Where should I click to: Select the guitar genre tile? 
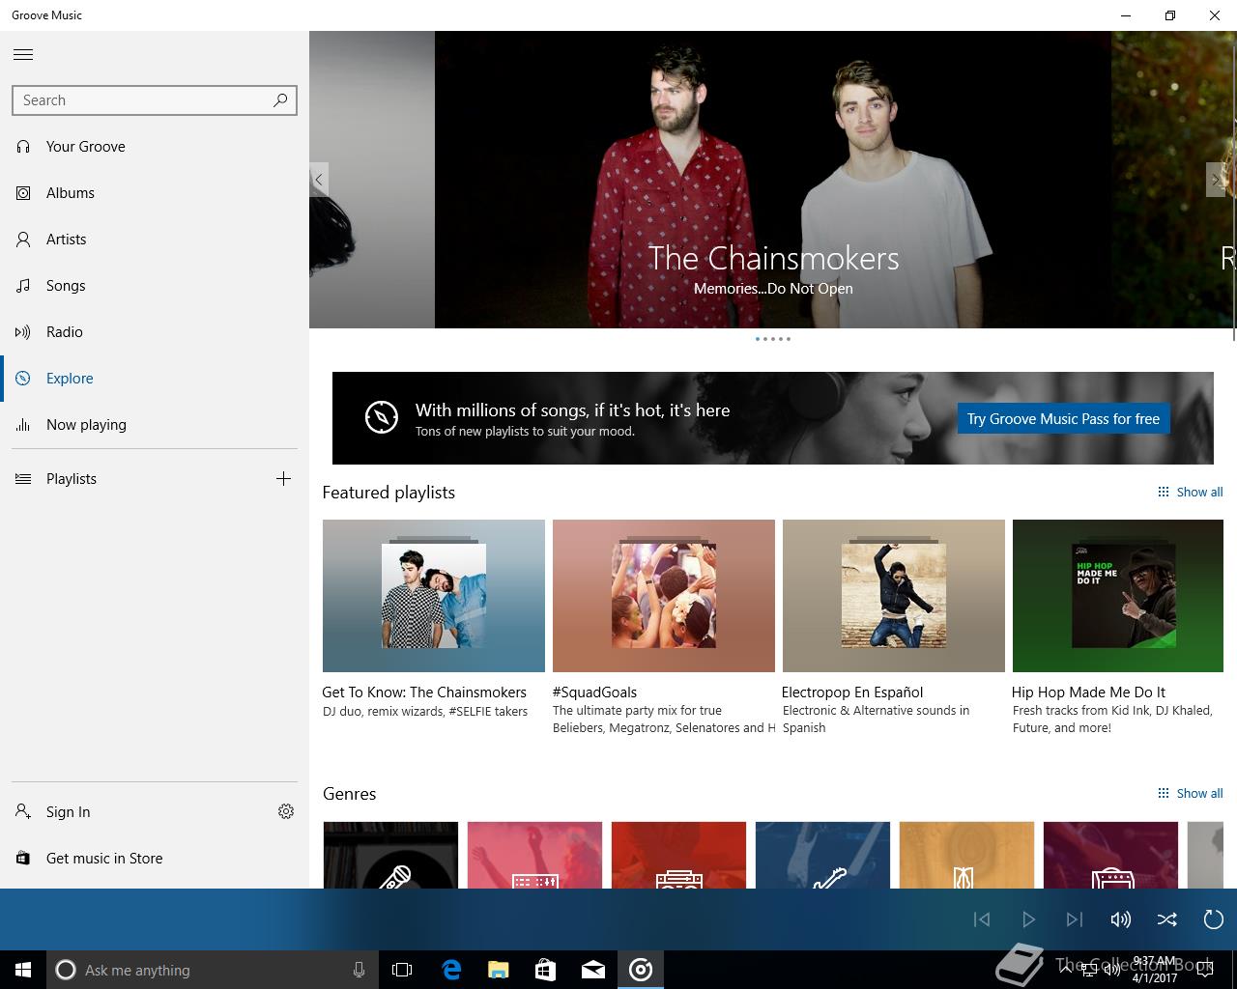[822, 855]
